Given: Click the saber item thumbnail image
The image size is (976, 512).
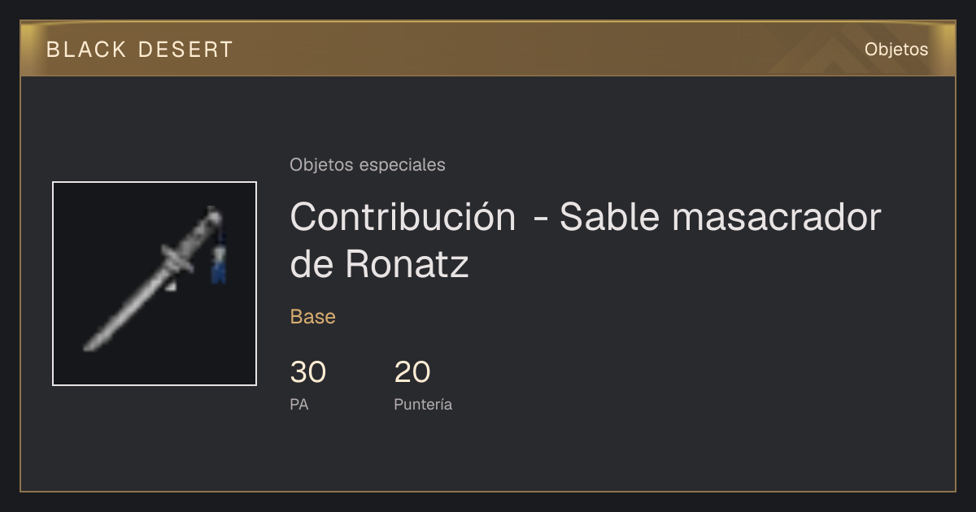Looking at the screenshot, I should pyautogui.click(x=155, y=284).
